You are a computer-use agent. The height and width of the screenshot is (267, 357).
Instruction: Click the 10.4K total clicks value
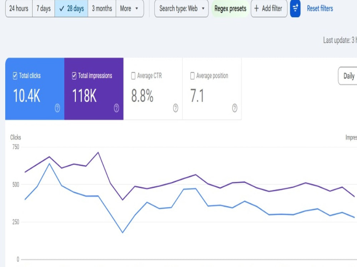coord(27,95)
